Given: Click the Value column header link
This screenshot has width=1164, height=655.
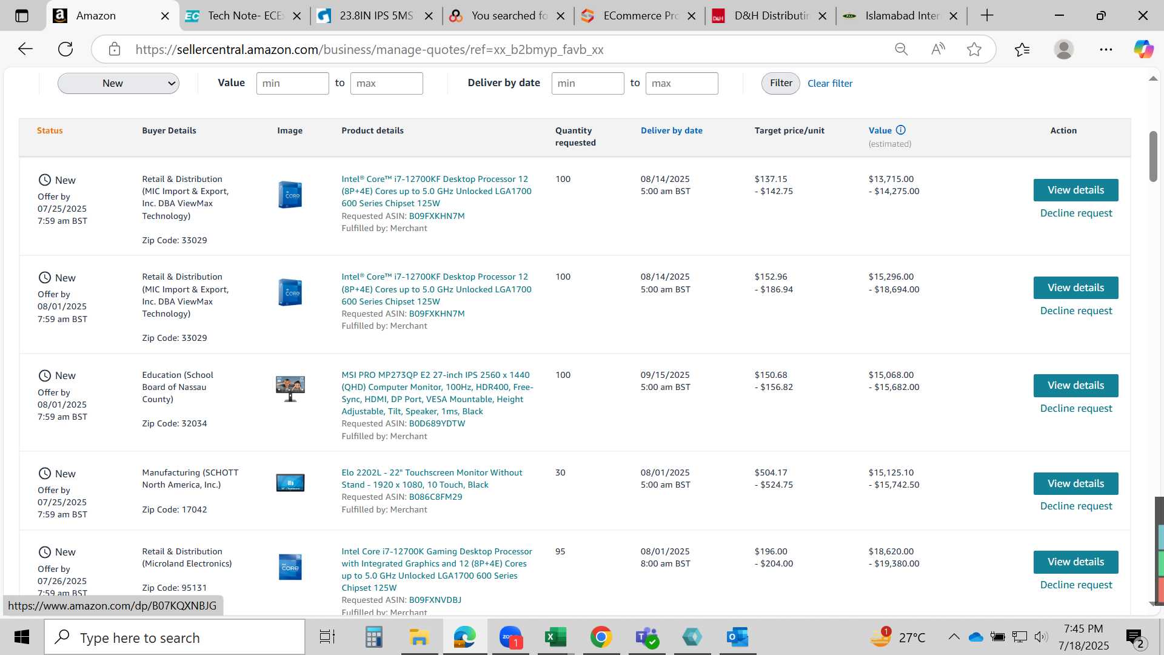Looking at the screenshot, I should click(x=880, y=130).
